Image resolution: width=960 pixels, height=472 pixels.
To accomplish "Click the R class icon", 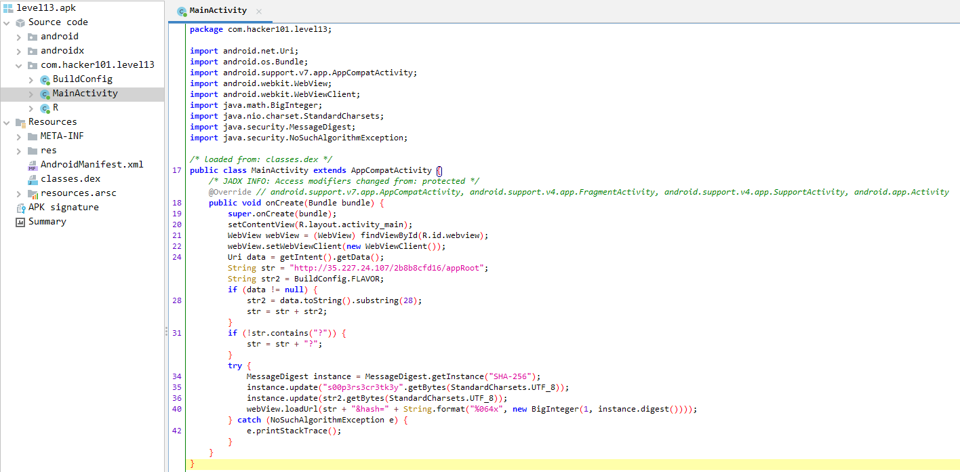I will [x=45, y=108].
